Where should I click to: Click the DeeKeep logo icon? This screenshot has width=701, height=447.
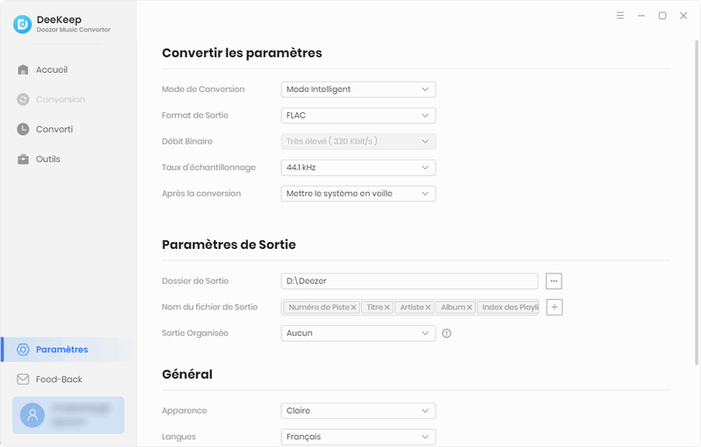coord(23,25)
